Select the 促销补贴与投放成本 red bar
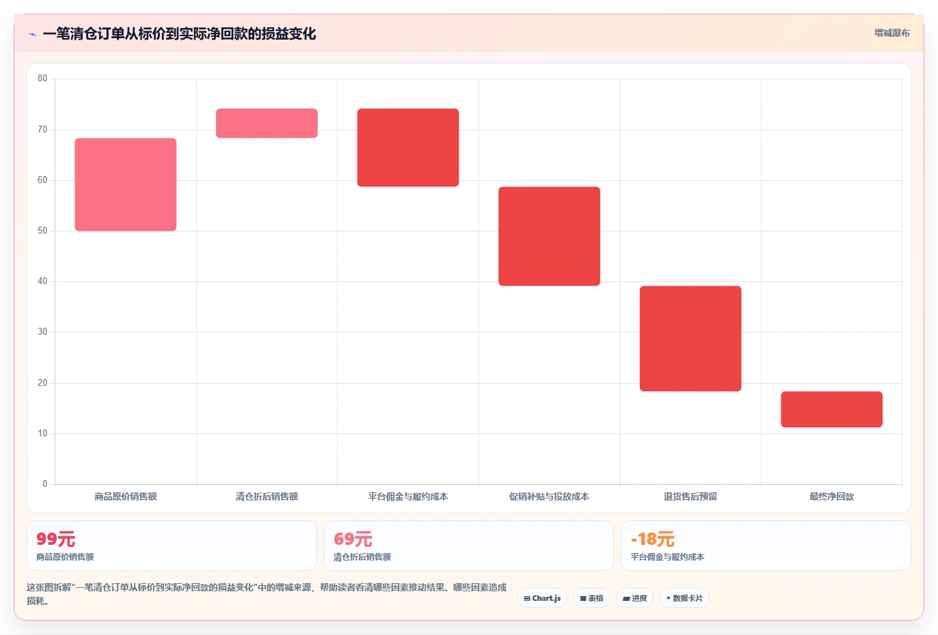 [x=549, y=236]
